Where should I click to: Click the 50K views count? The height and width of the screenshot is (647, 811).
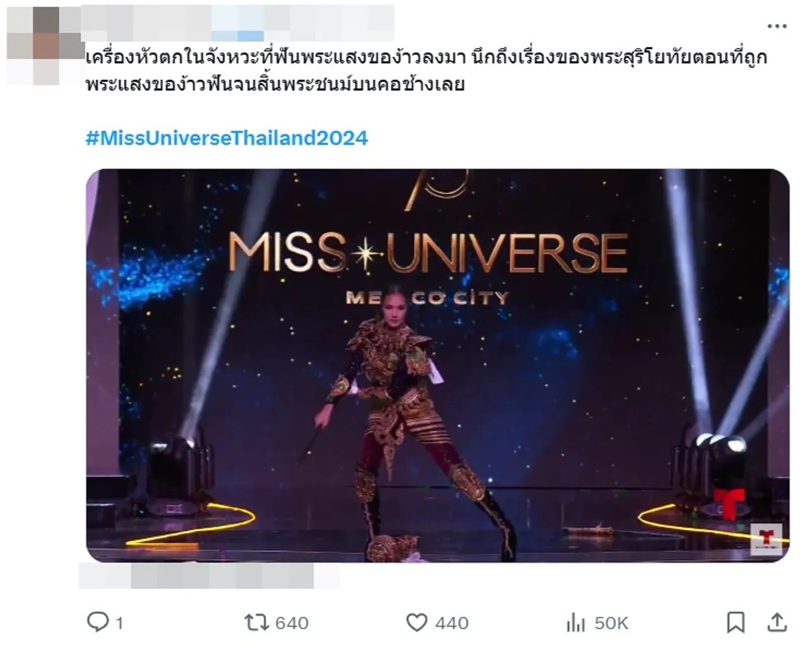coord(611,623)
